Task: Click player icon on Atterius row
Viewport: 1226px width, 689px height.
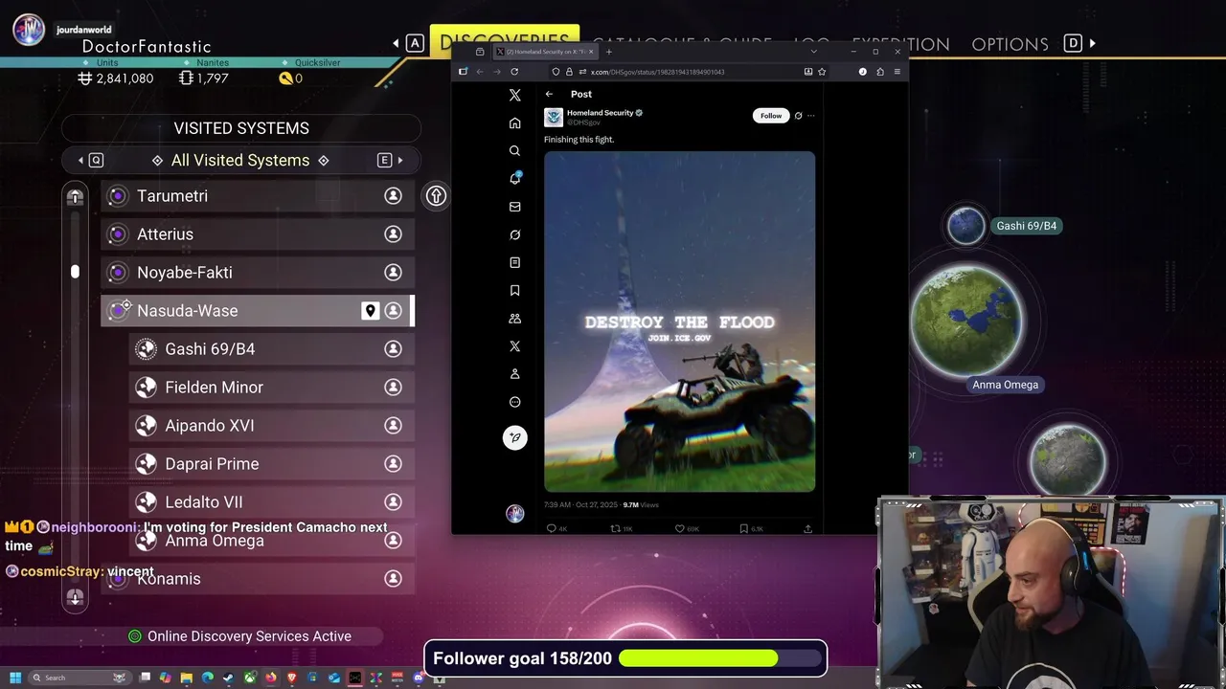Action: click(x=393, y=234)
